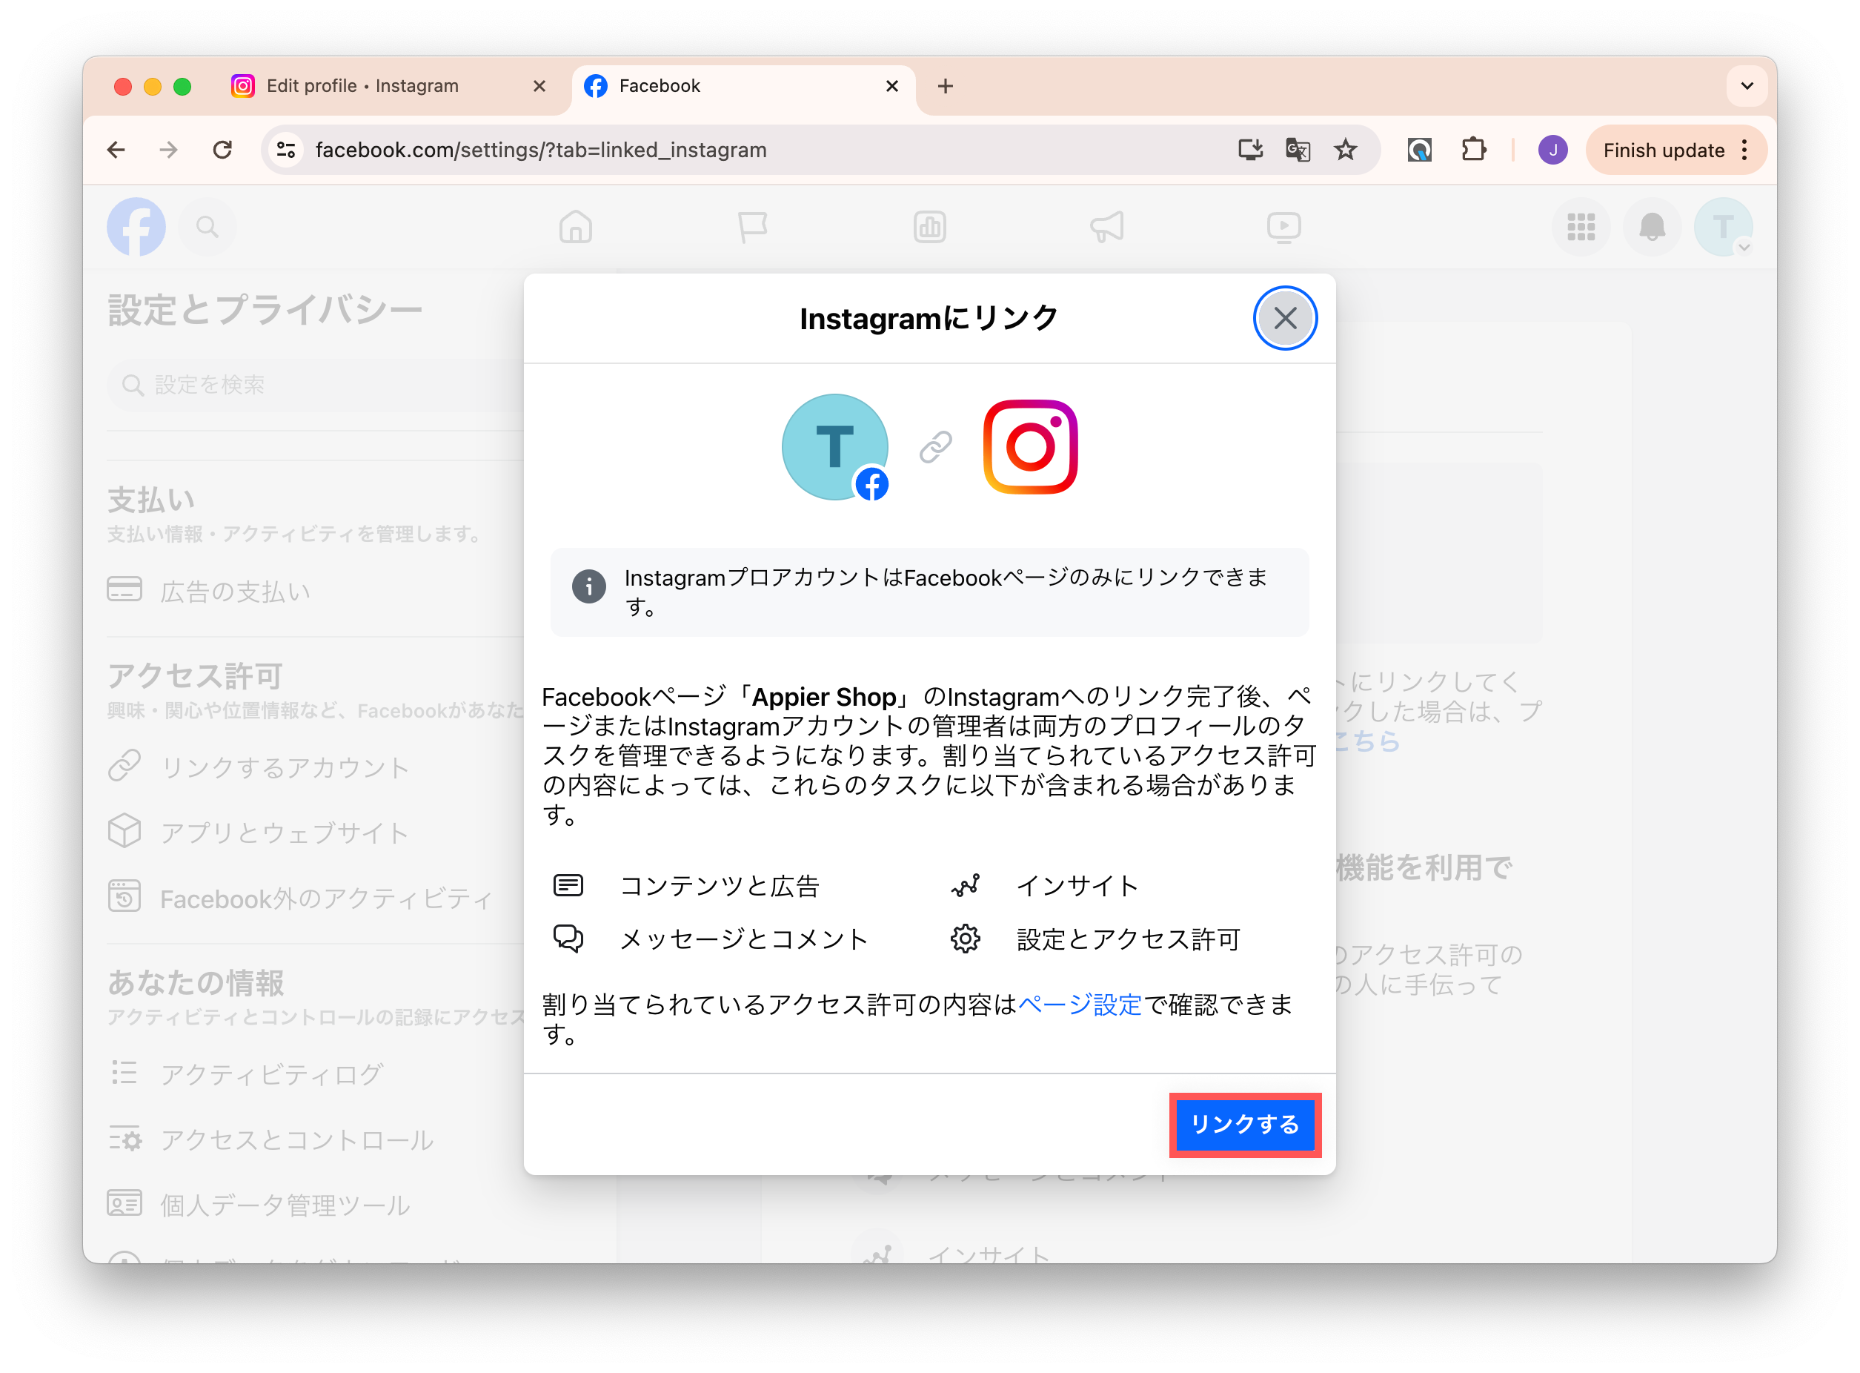Close the Facebook browser tab
1860x1373 pixels.
(x=892, y=85)
